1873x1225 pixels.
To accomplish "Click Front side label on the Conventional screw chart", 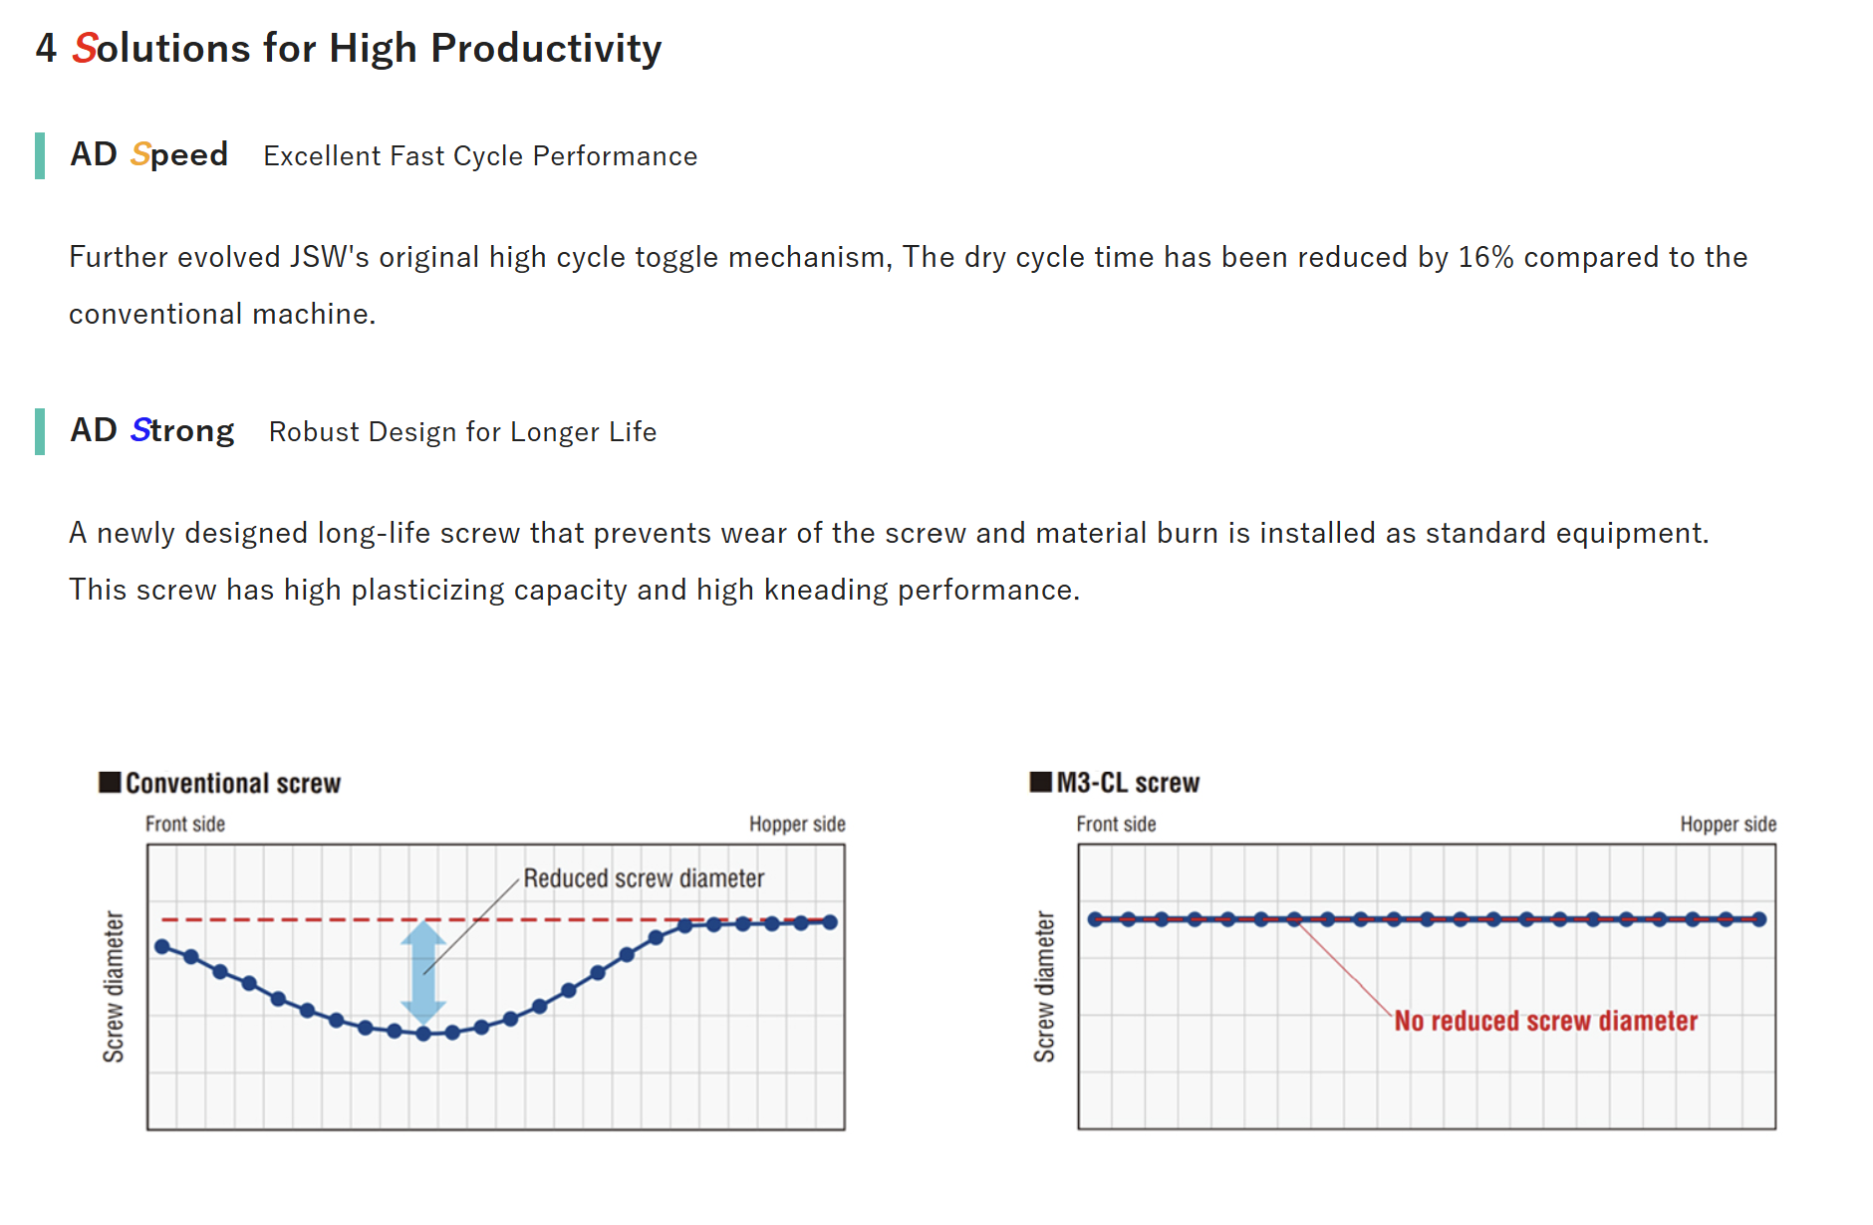I will point(185,825).
